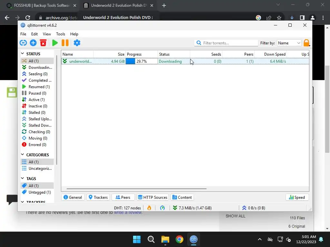The width and height of the screenshot is (330, 247).
Task: Sort torrents by the Size column
Action: point(110,54)
